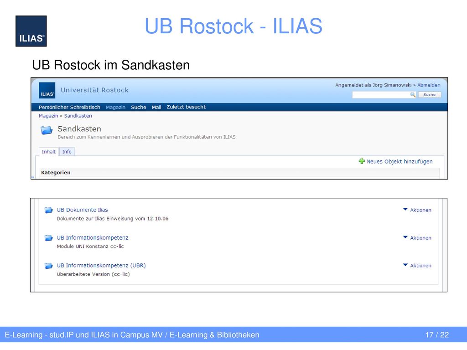Click text 'Überarbeitete Version (cc-lic)'
The width and height of the screenshot is (467, 350).
point(93,274)
